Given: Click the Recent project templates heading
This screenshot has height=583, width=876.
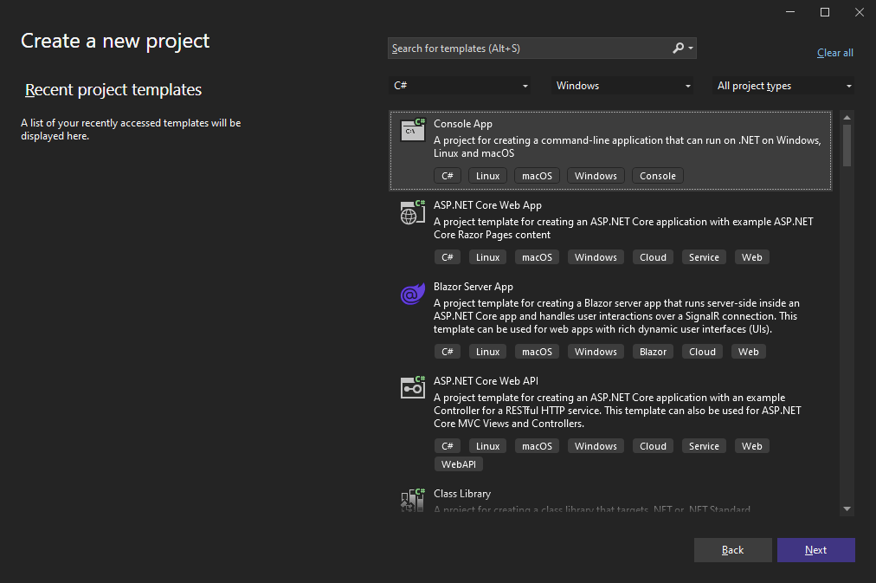Looking at the screenshot, I should 113,89.
